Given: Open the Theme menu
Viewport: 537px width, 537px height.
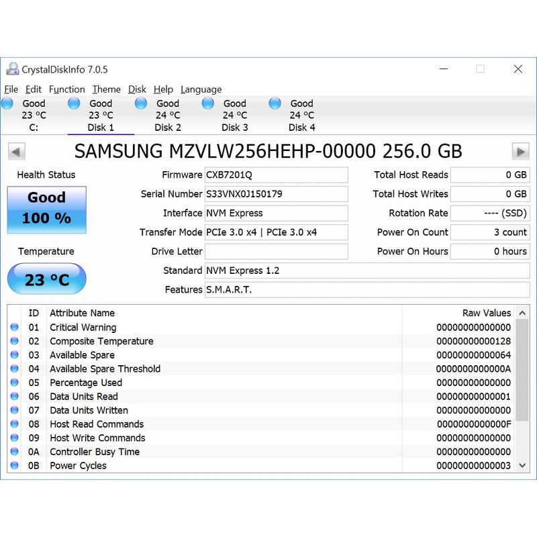Looking at the screenshot, I should pos(107,89).
